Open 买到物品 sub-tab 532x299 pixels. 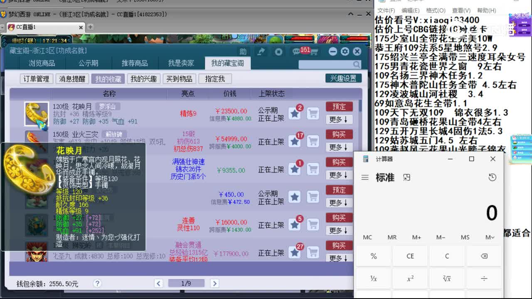(x=179, y=79)
